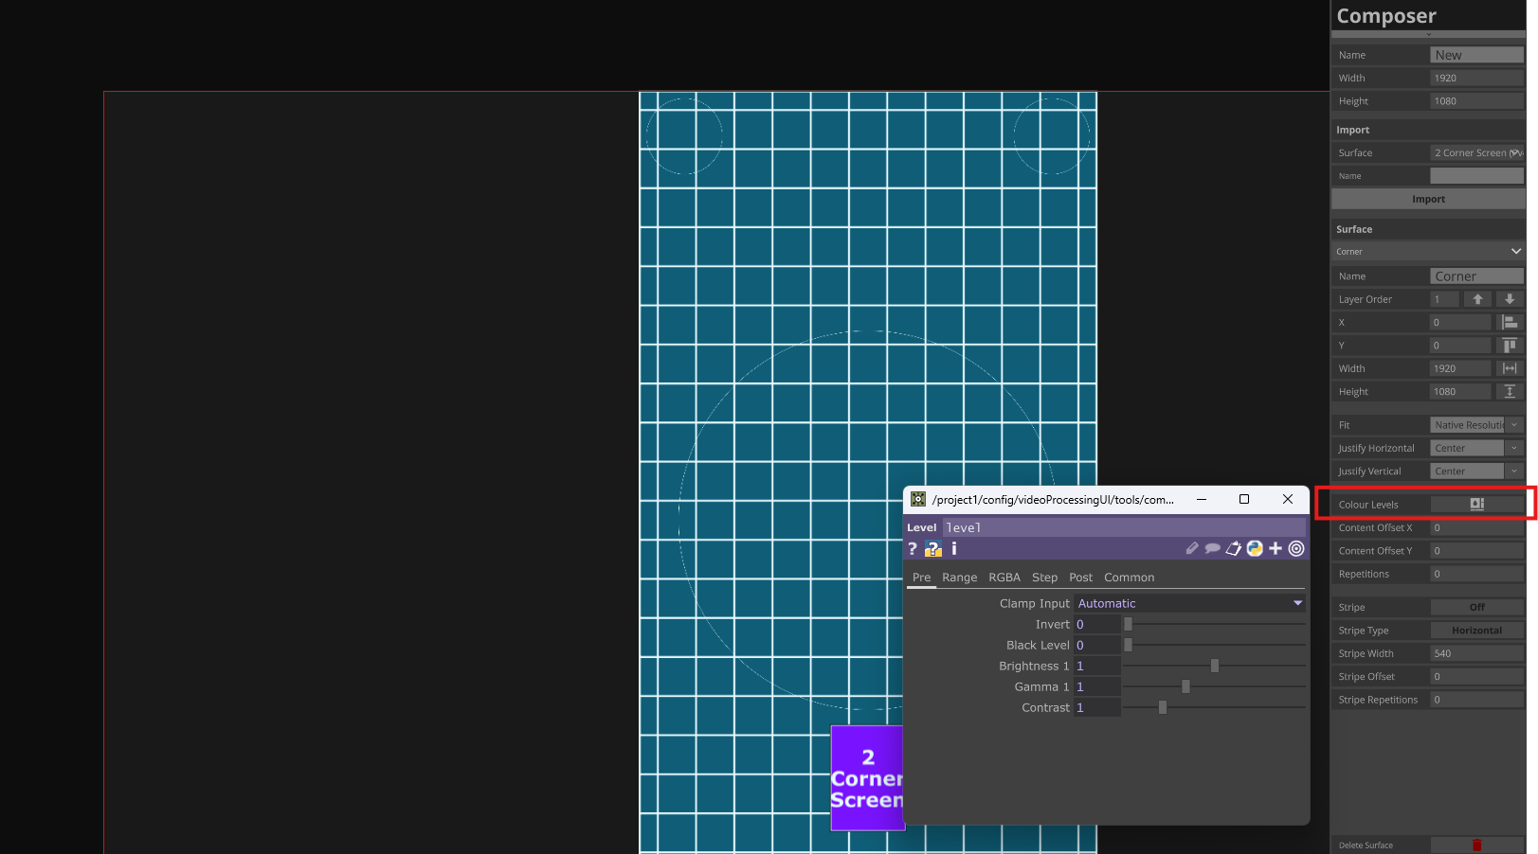This screenshot has height=854, width=1538.
Task: Click plus icon to add custom parameters
Action: 1276,548
